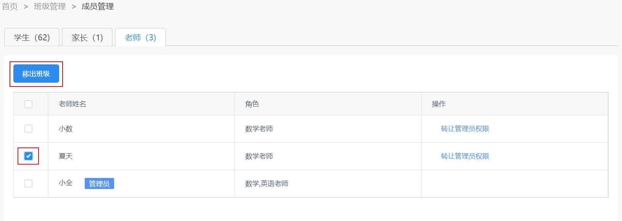Click the 操作 column header
Viewport: 622px width, 221px height.
coord(439,104)
